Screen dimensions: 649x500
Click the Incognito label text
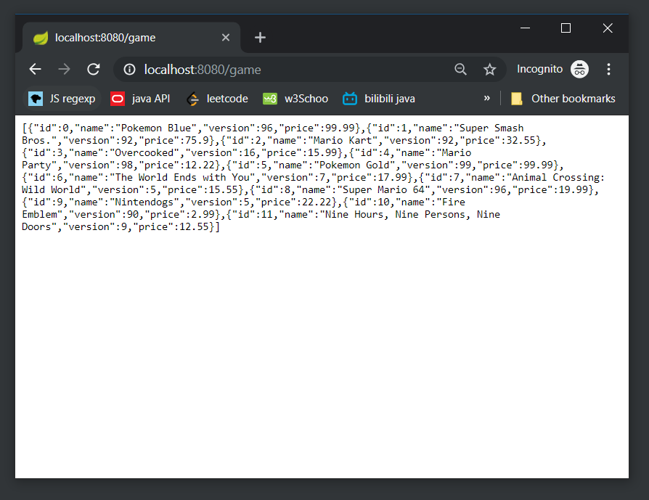pyautogui.click(x=539, y=69)
